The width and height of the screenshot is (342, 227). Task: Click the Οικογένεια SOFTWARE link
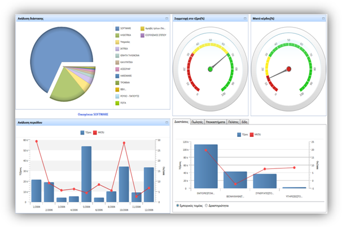tap(93, 114)
